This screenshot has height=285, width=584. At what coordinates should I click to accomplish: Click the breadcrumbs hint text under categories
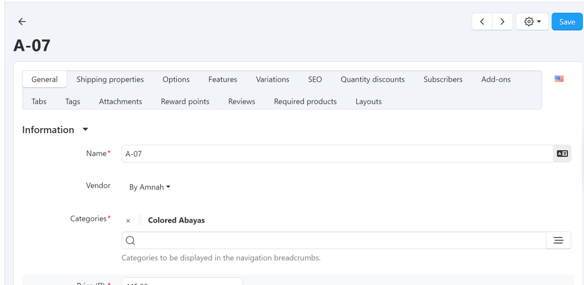pos(221,257)
